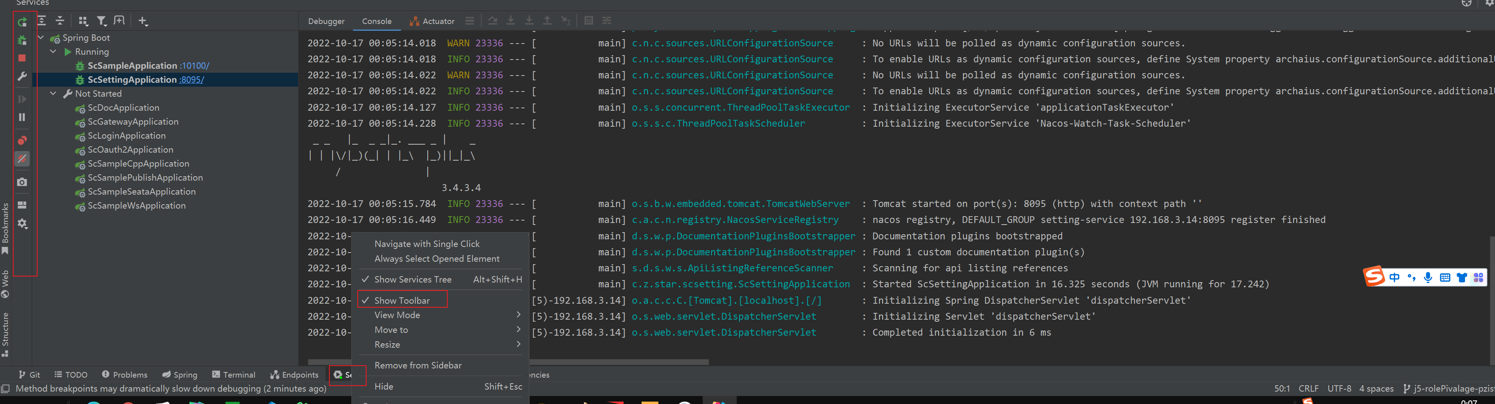The image size is (1495, 404).
Task: Open the Group By dropdown icon
Action: pos(83,21)
